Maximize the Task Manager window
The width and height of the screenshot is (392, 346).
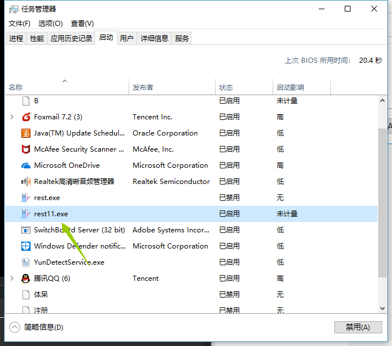pyautogui.click(x=348, y=9)
